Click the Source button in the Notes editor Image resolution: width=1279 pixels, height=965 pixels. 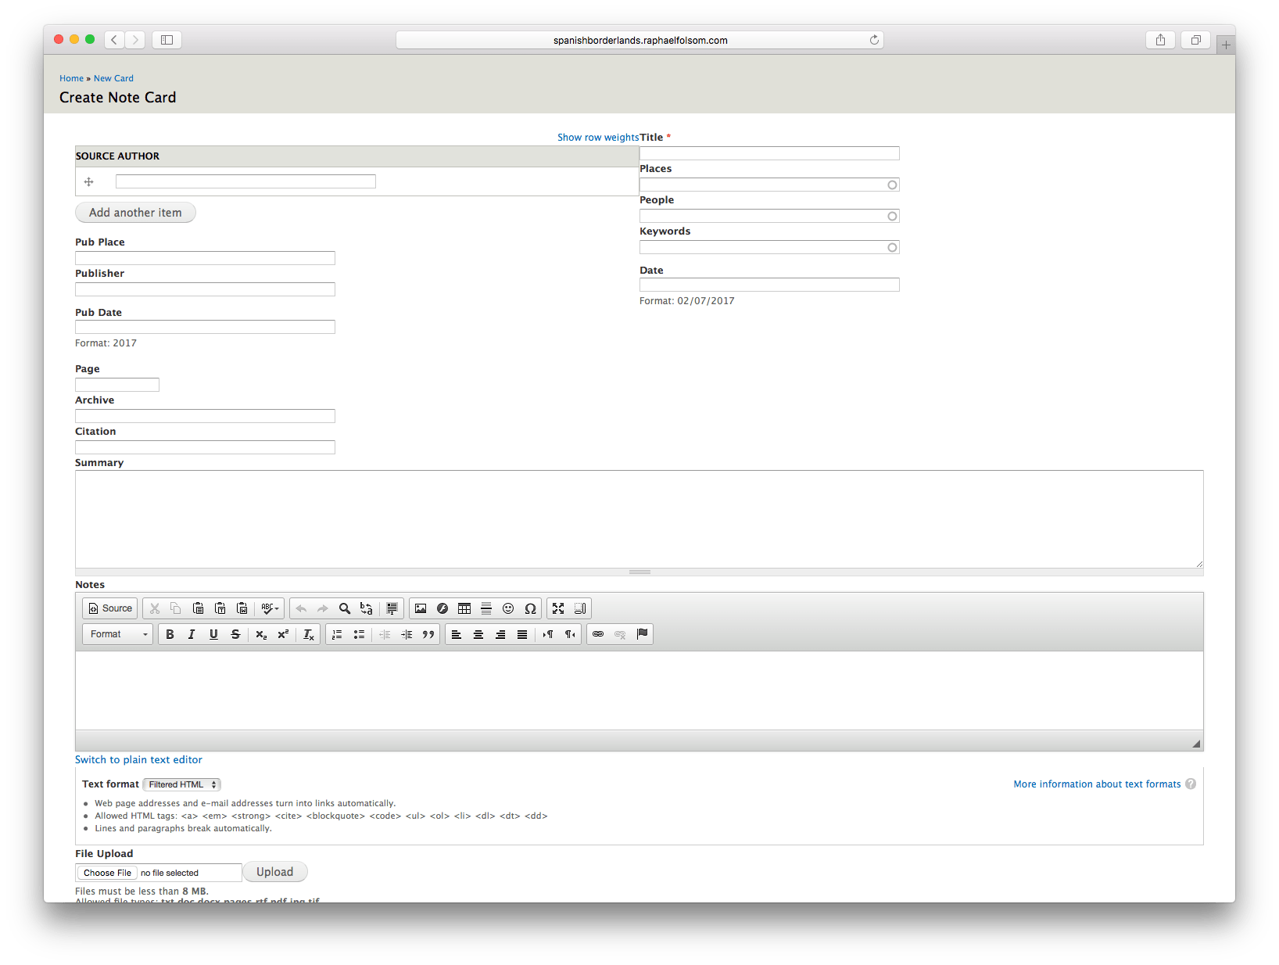(x=109, y=608)
